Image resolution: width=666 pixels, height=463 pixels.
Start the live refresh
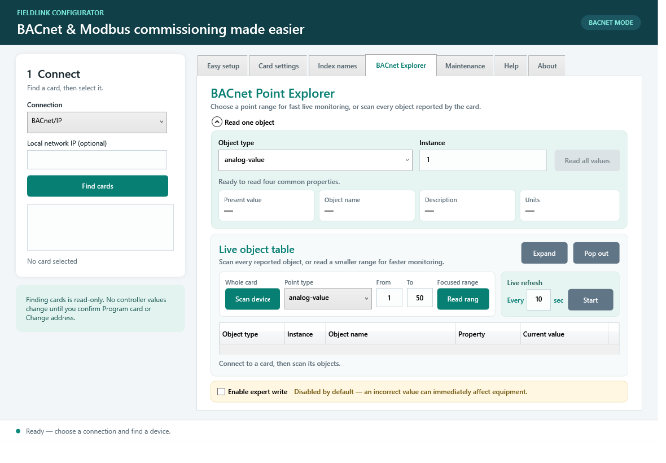pyautogui.click(x=590, y=300)
